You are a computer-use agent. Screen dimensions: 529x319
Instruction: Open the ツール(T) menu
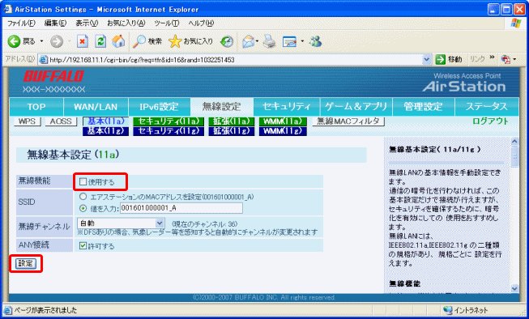pos(166,23)
